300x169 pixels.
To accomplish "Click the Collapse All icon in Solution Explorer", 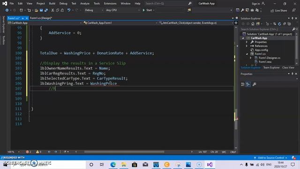I will pyautogui.click(x=285, y=24).
